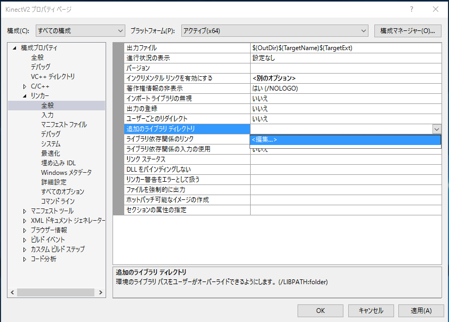Select 入力 under the linker section
Viewport: 449px width, 322px height.
pyautogui.click(x=47, y=115)
